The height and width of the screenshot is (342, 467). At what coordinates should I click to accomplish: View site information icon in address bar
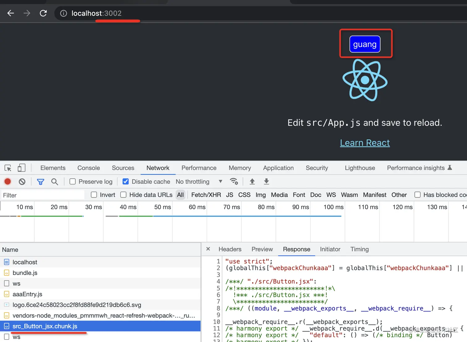(x=63, y=13)
